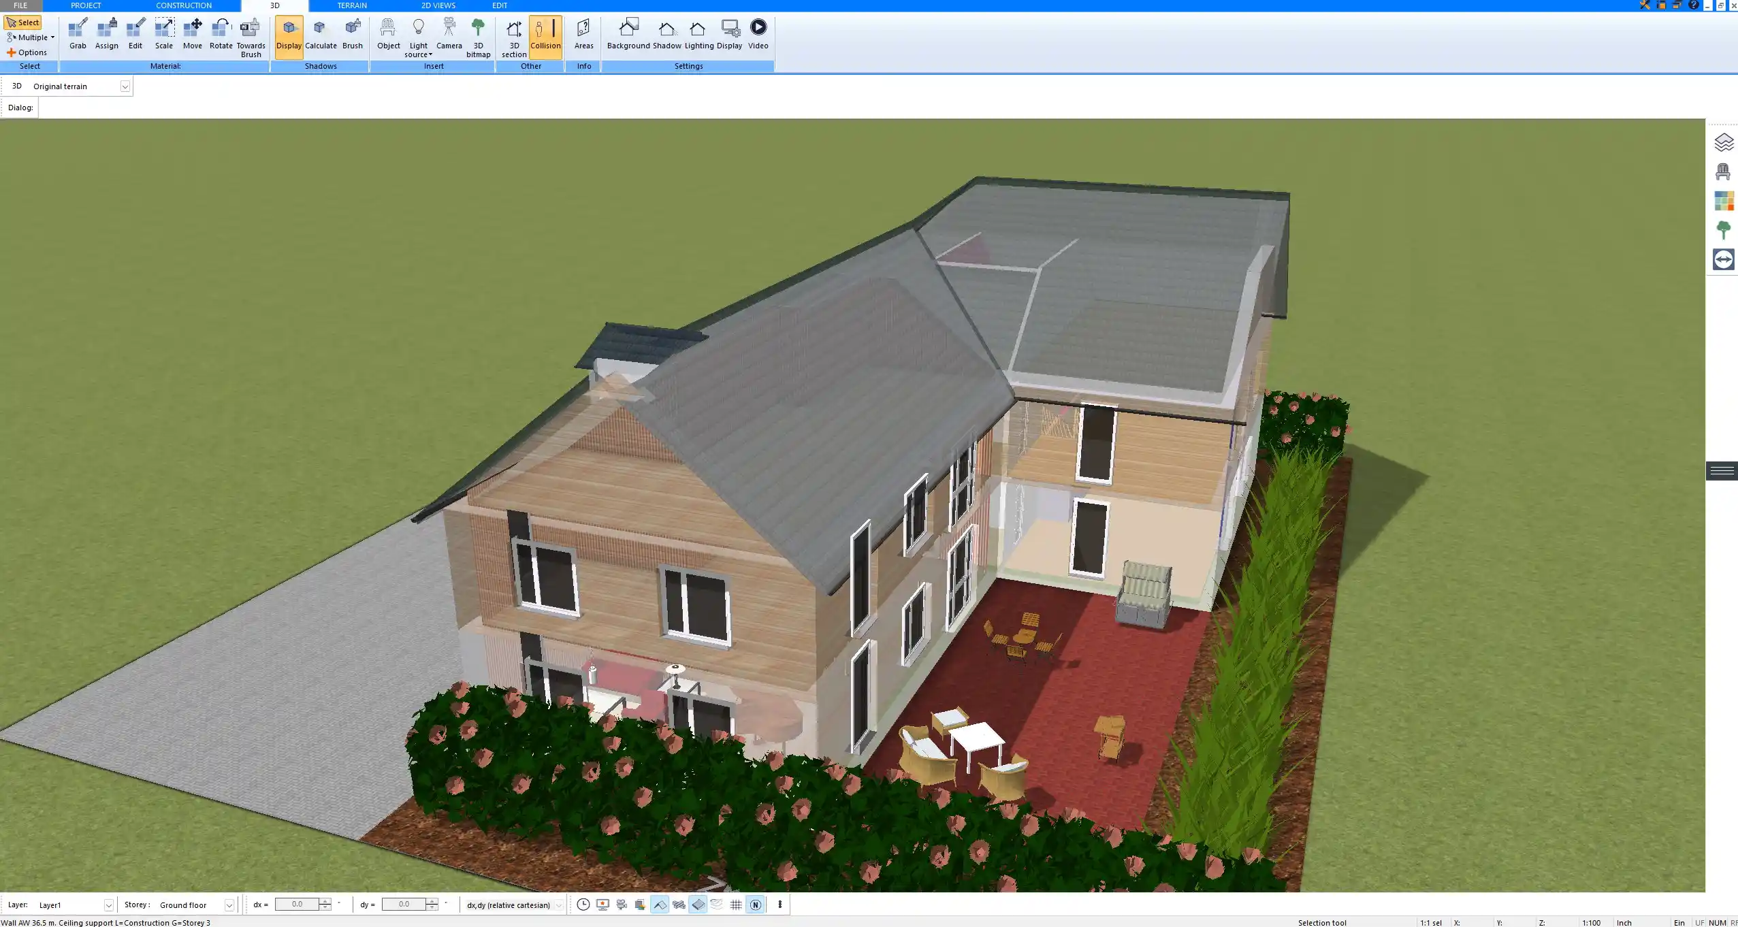Toggle the highlighted roof-outline view button
This screenshot has height=927, width=1738.
pyautogui.click(x=660, y=905)
